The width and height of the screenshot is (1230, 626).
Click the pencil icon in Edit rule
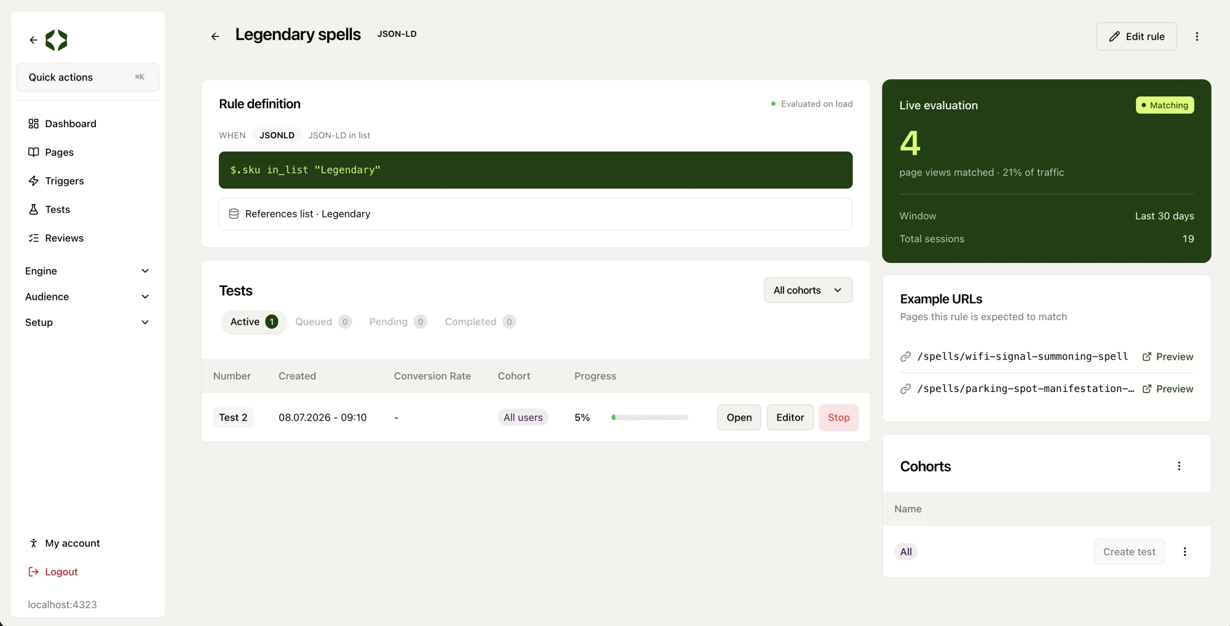click(x=1114, y=36)
